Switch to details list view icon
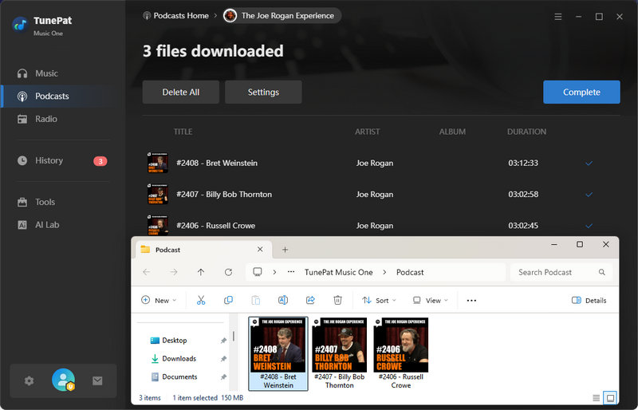This screenshot has width=638, height=410. point(596,398)
